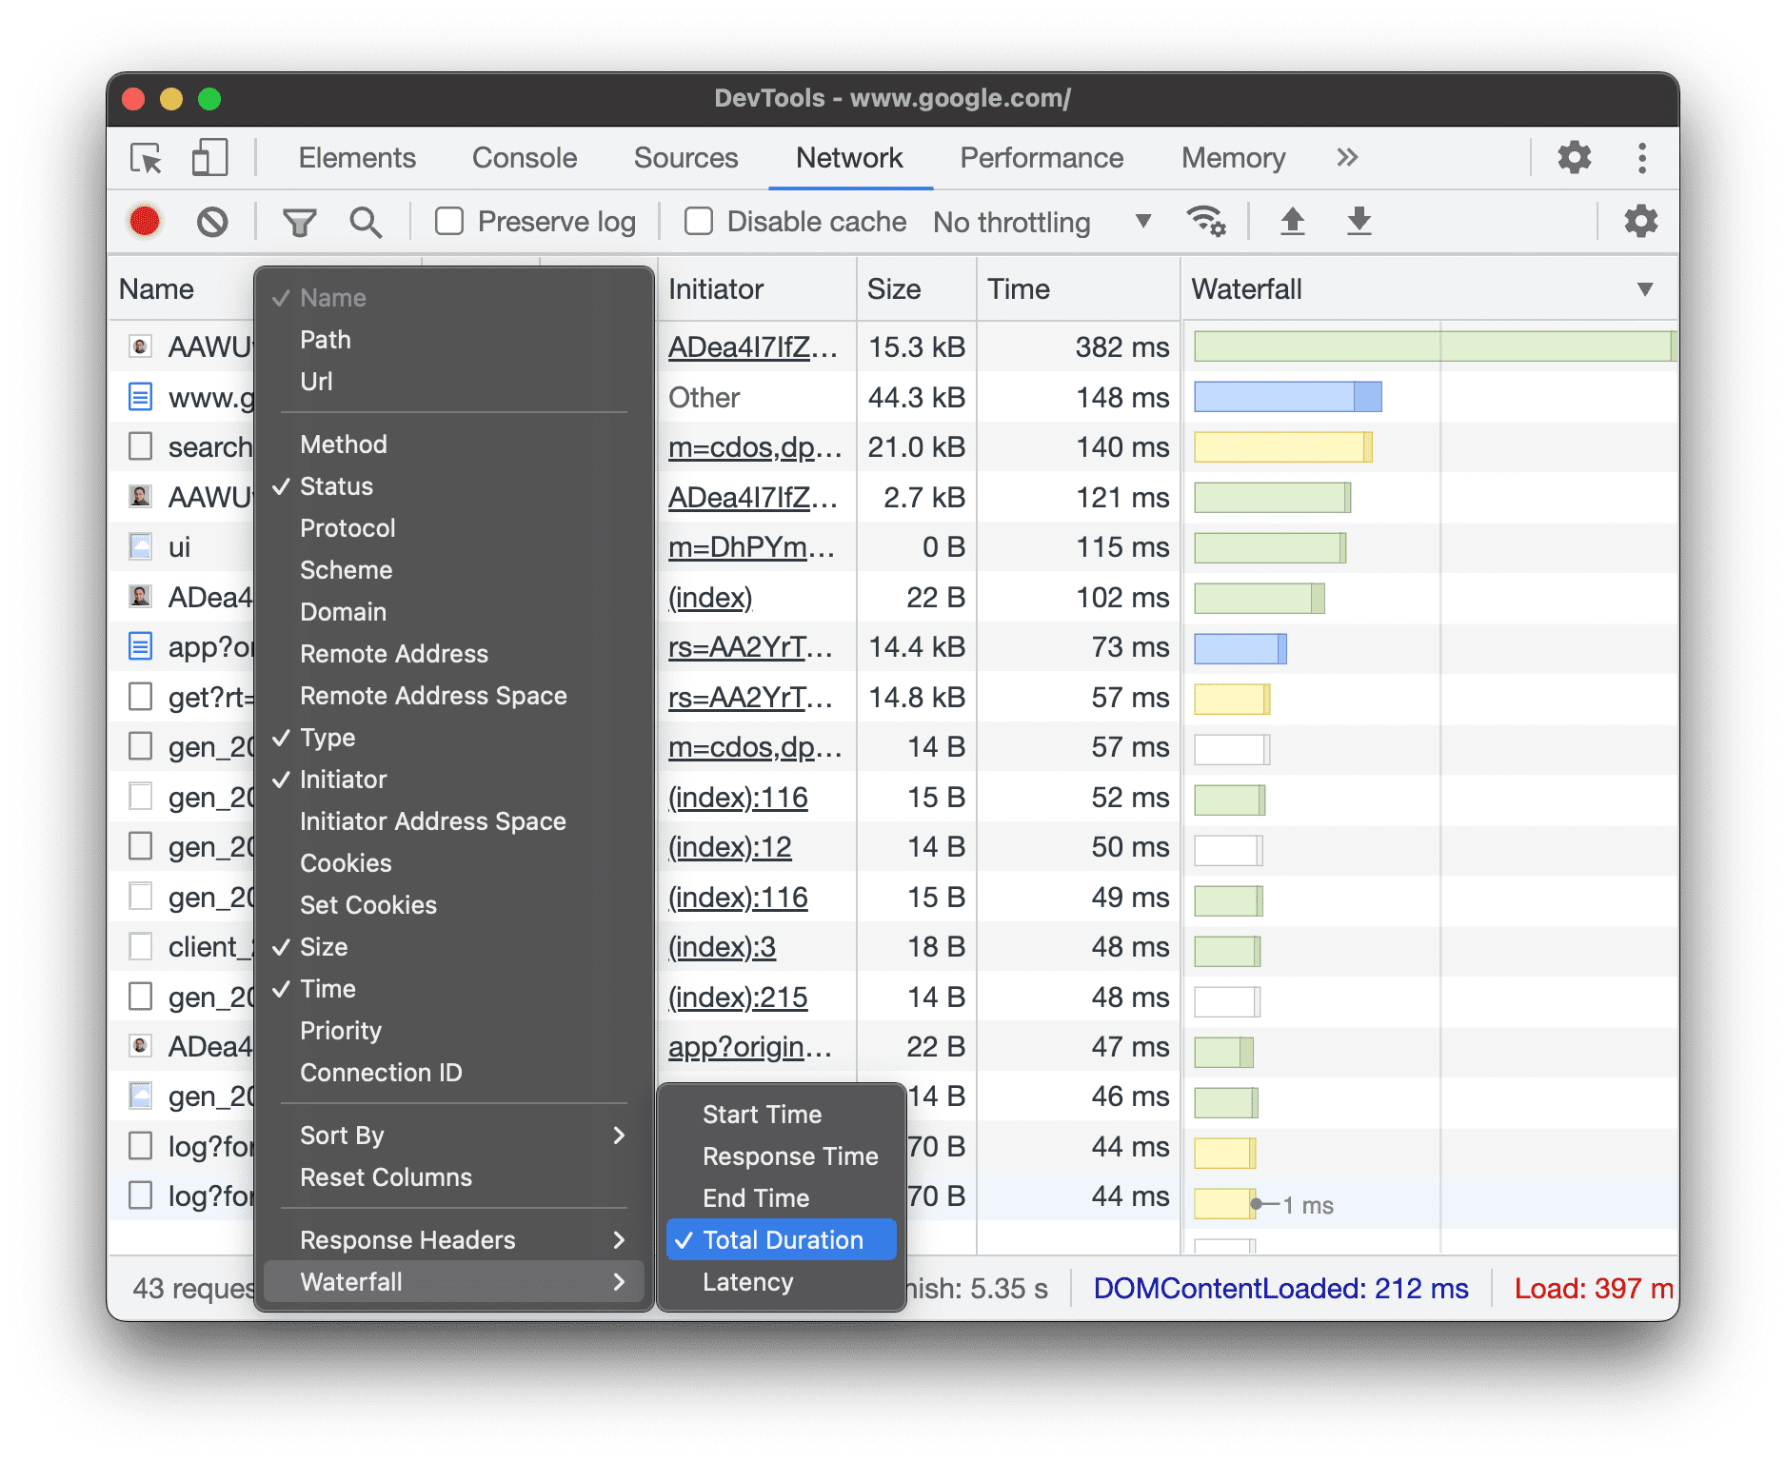
Task: Click the export HAR download arrow
Action: tap(1359, 222)
